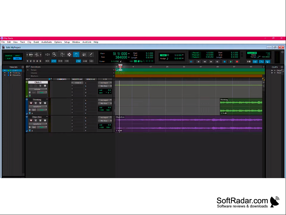
Task: Recall zoom preset 3
Action: coord(34,61)
